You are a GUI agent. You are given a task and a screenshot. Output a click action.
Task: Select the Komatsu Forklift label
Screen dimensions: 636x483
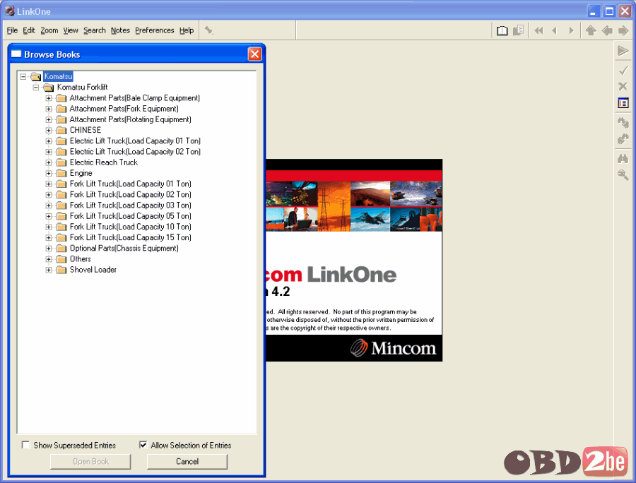click(83, 87)
